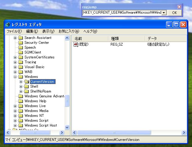Viewport: 192px width, 147px height.
Task: Expand the WAB key
Action: (15, 72)
